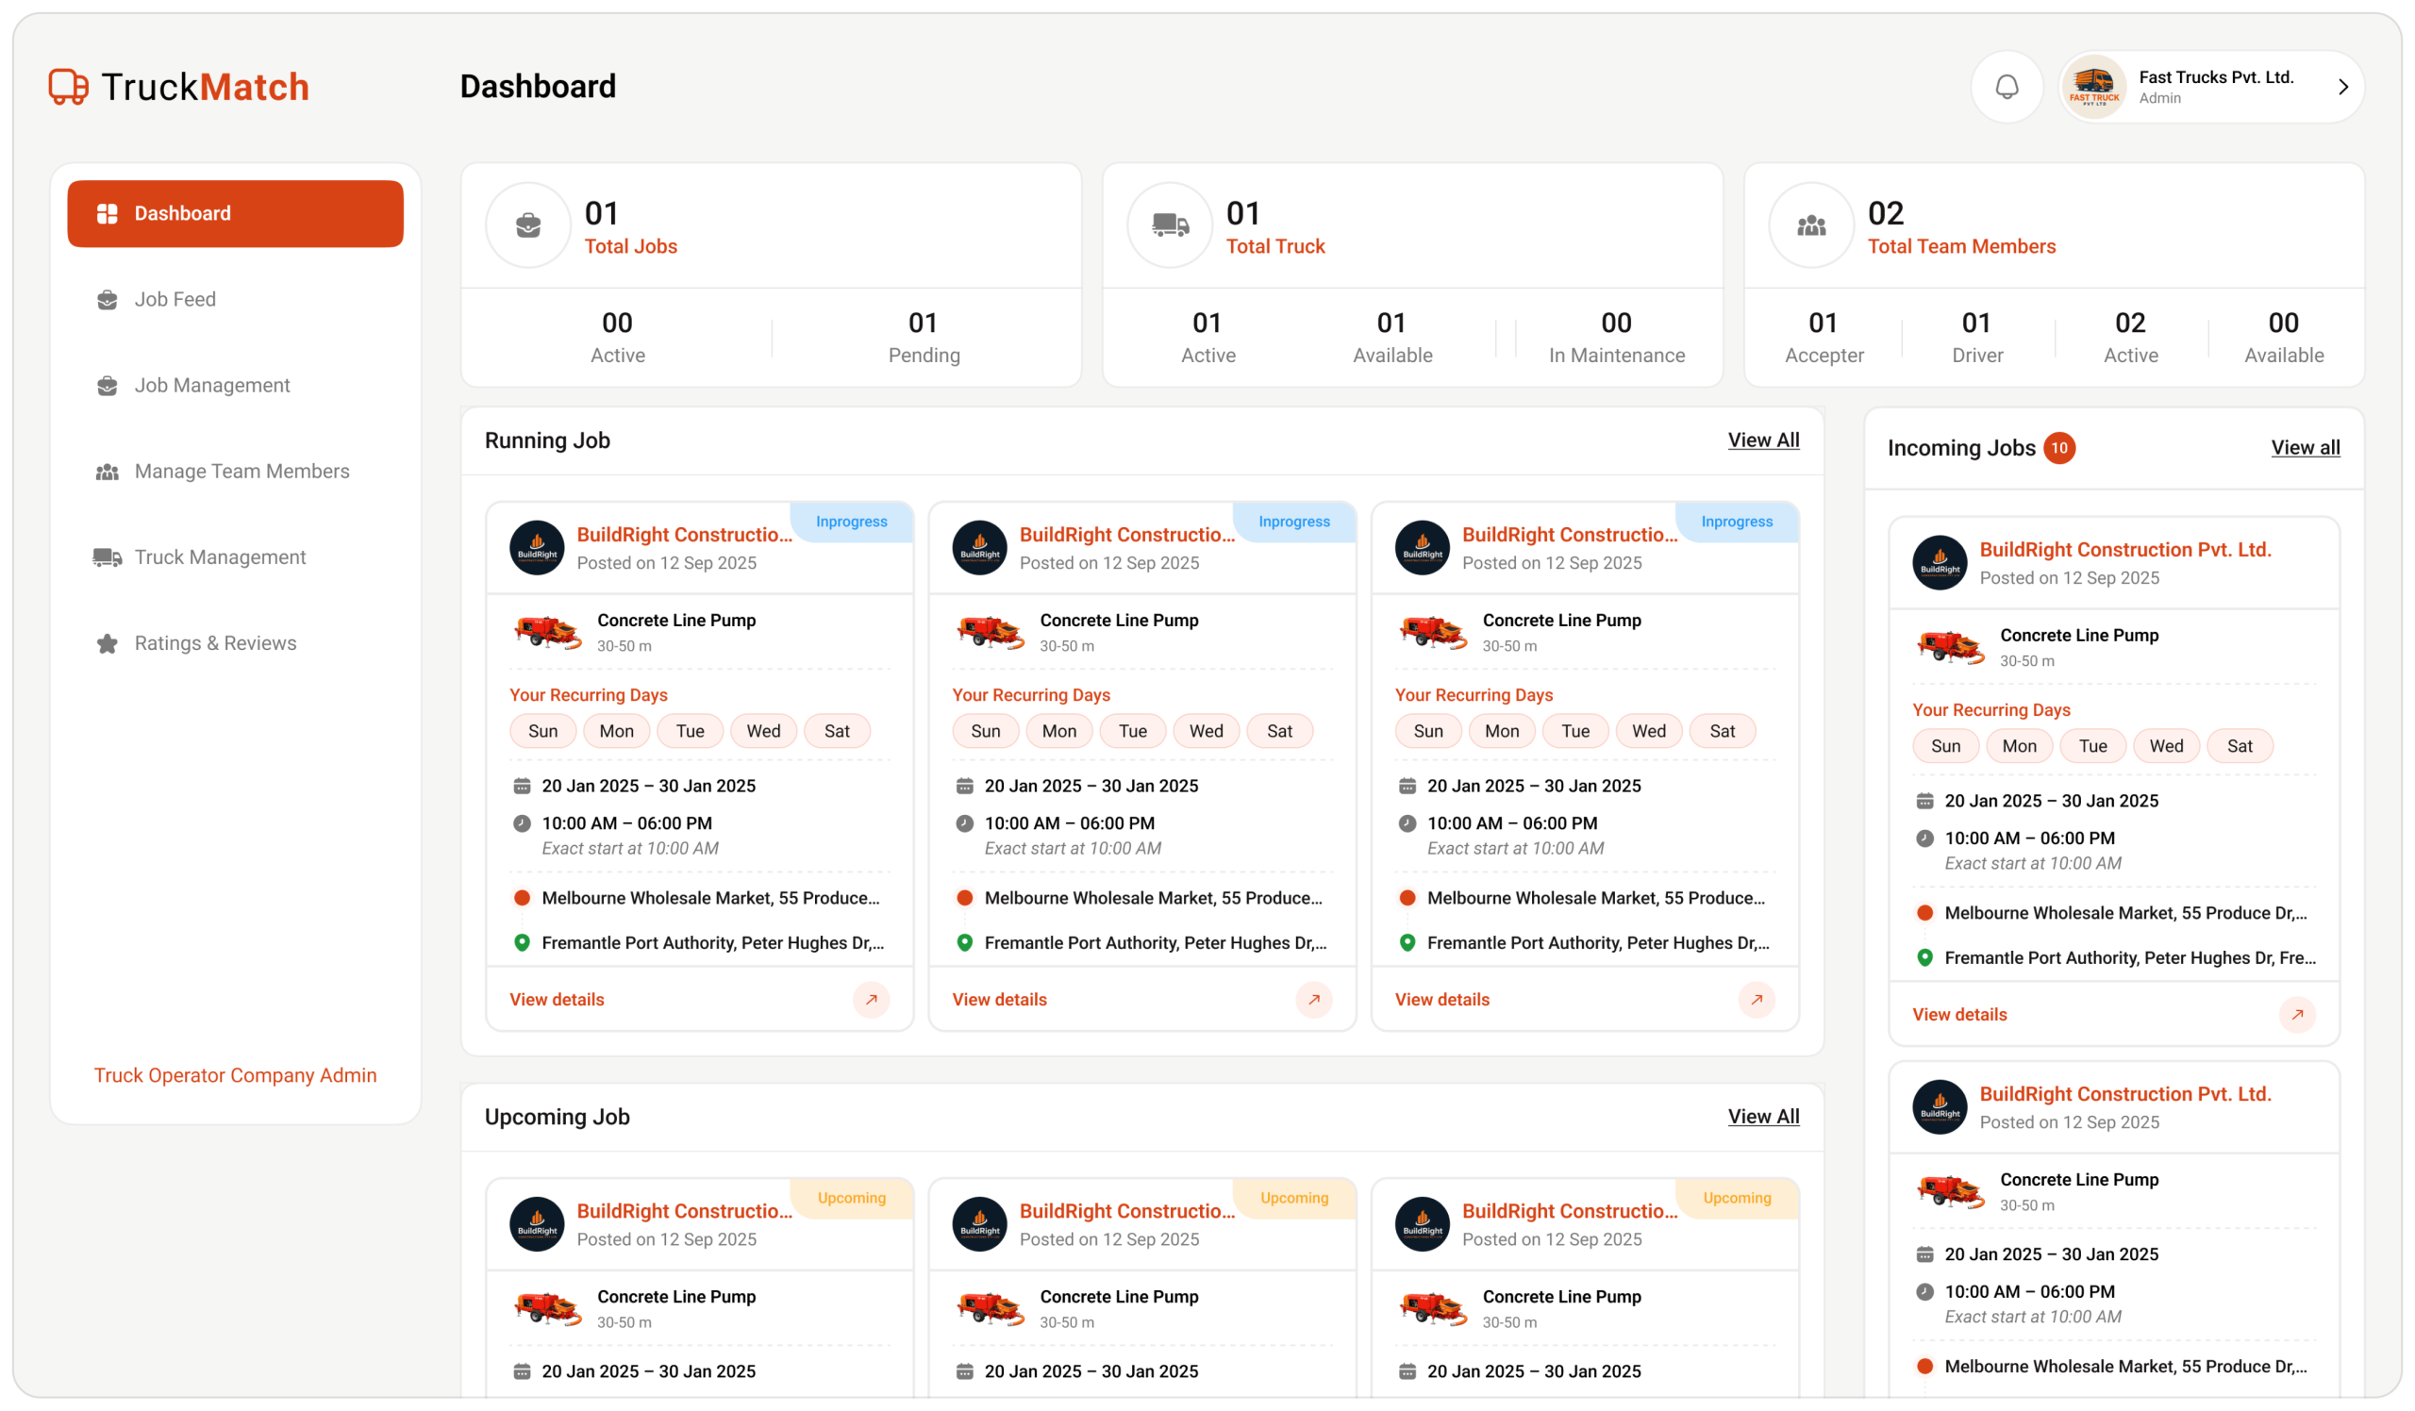Click the TruckMatch logo truck icon

click(x=68, y=87)
